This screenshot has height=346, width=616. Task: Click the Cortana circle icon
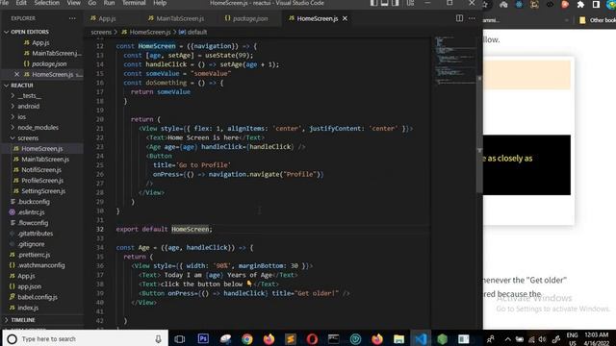13,339
